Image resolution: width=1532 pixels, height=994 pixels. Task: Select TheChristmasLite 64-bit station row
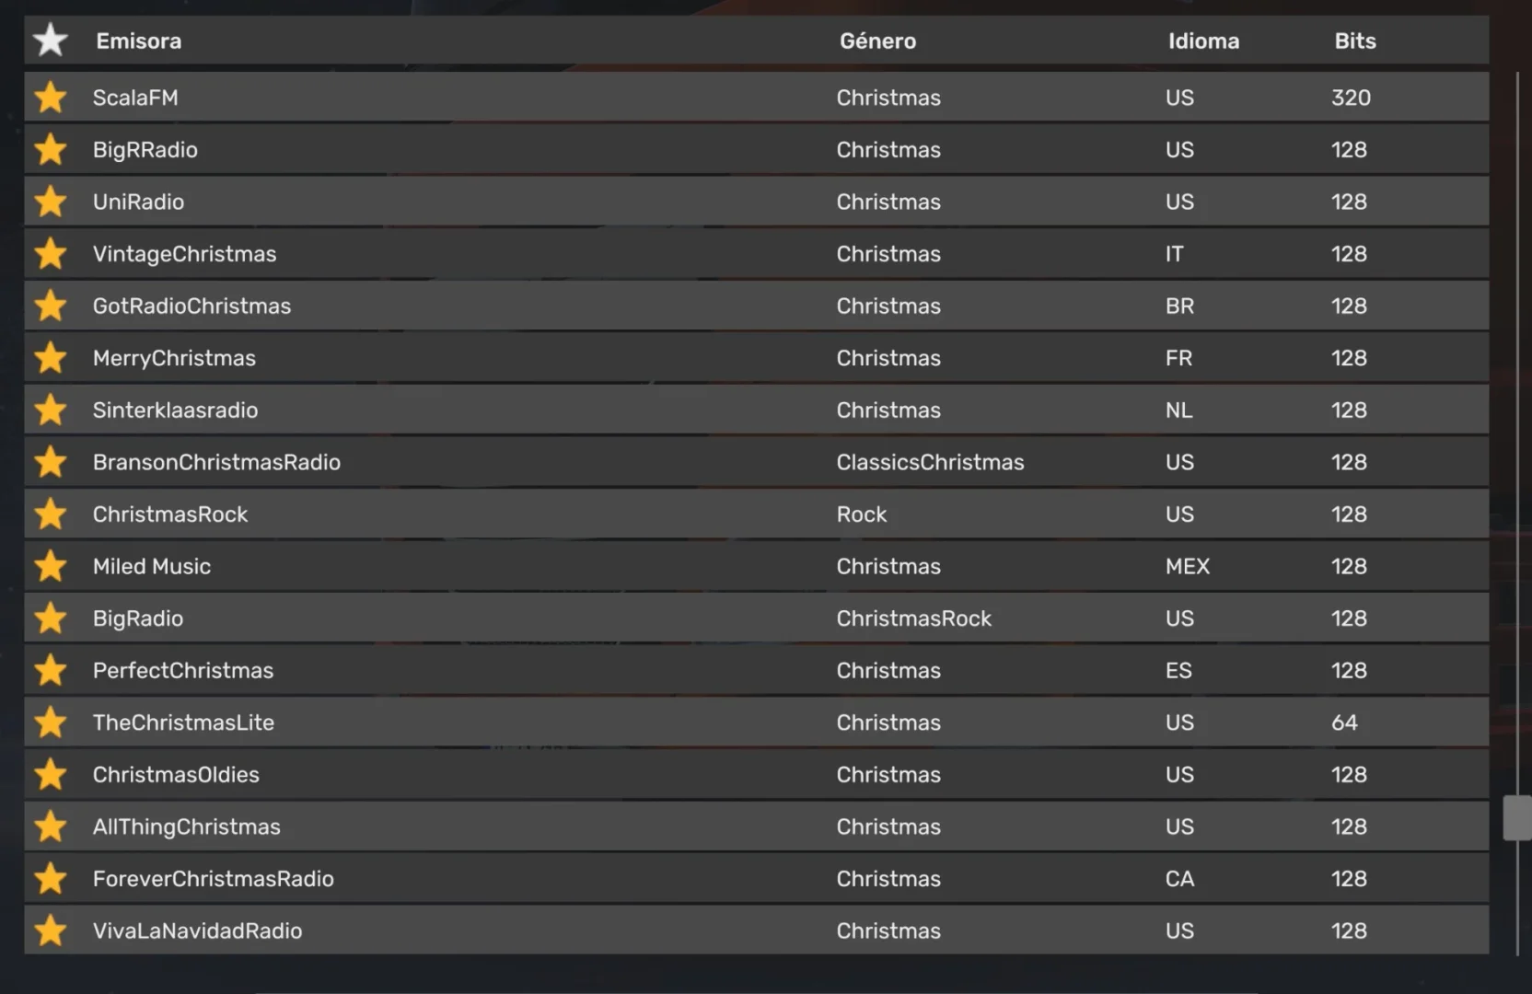pos(183,723)
